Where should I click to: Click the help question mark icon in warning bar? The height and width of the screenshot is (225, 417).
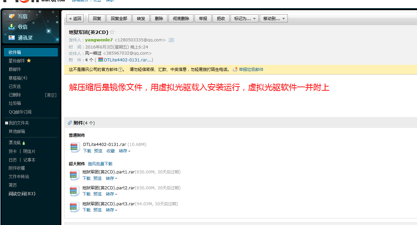pyautogui.click(x=120, y=70)
